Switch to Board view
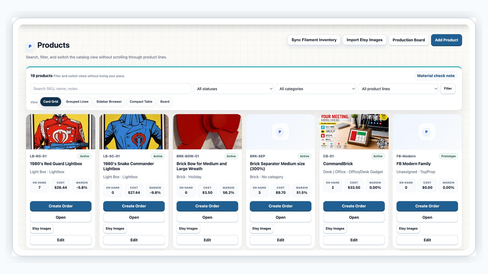This screenshot has width=488, height=274. pos(165,102)
